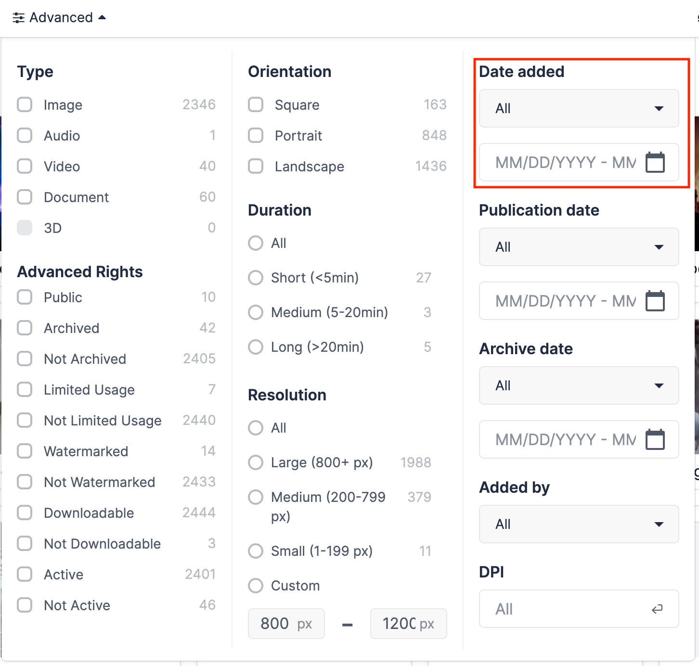
Task: Open the Archive date calendar picker
Action: point(655,439)
